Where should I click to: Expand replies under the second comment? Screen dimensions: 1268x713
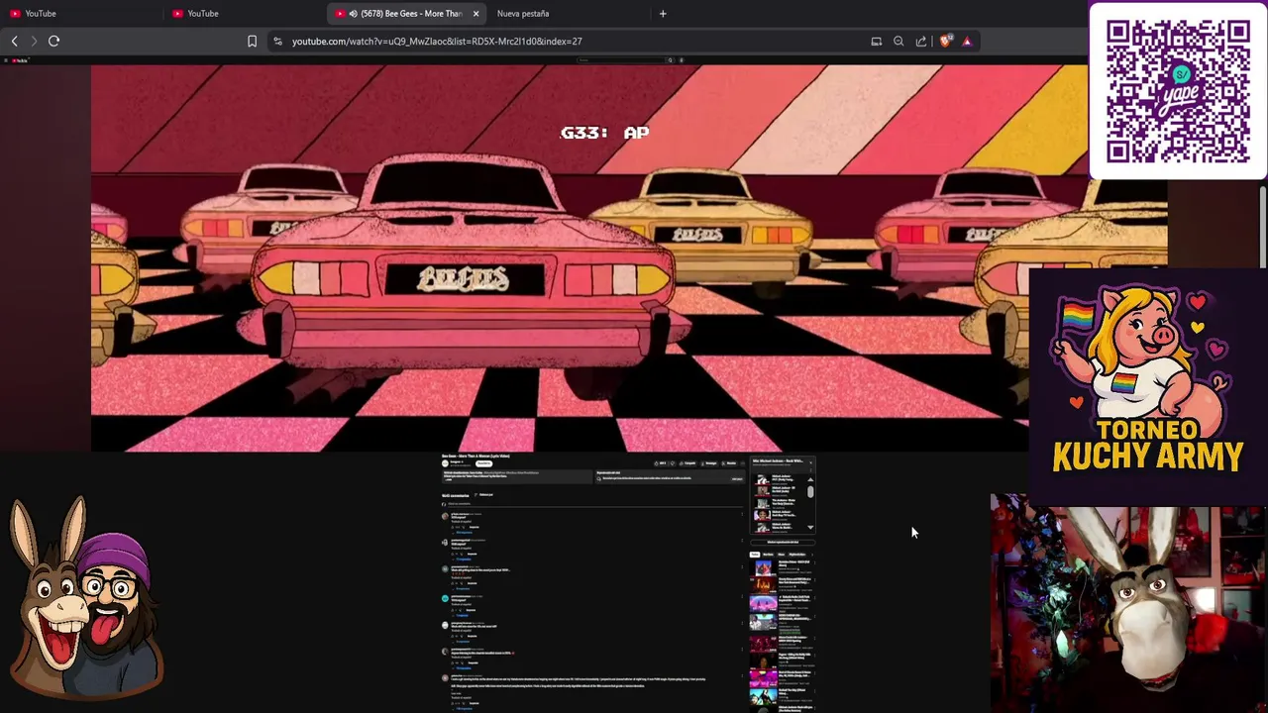465,559
